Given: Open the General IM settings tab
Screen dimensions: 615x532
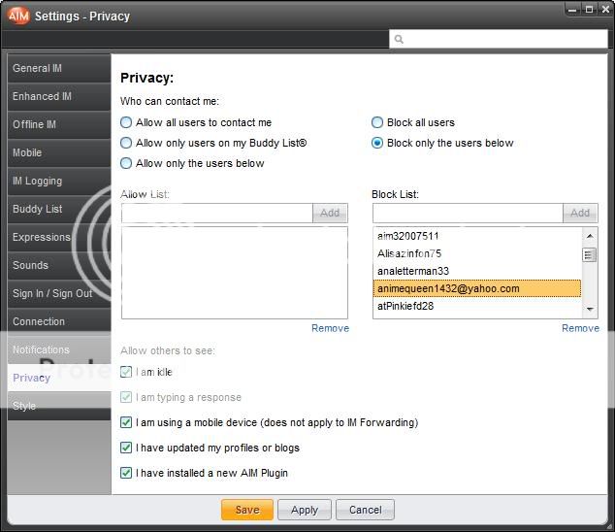Looking at the screenshot, I should click(x=58, y=69).
